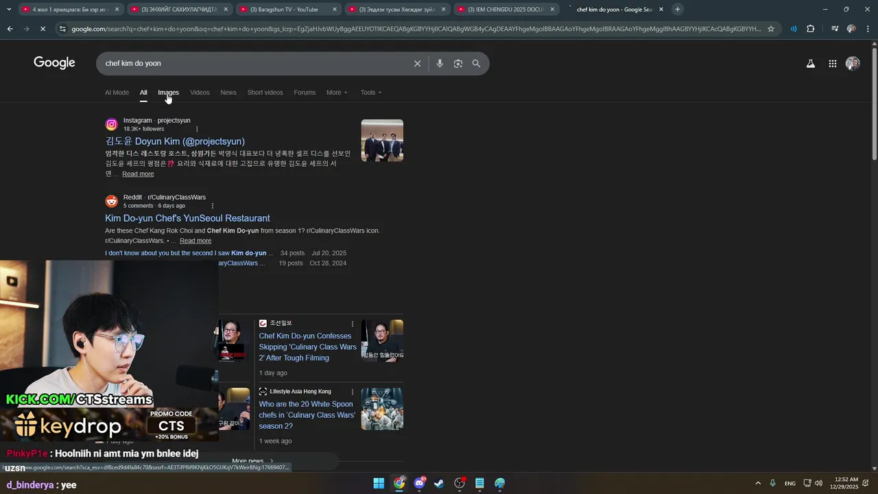The image size is (878, 494).
Task: Click the More news link
Action: coord(252,462)
